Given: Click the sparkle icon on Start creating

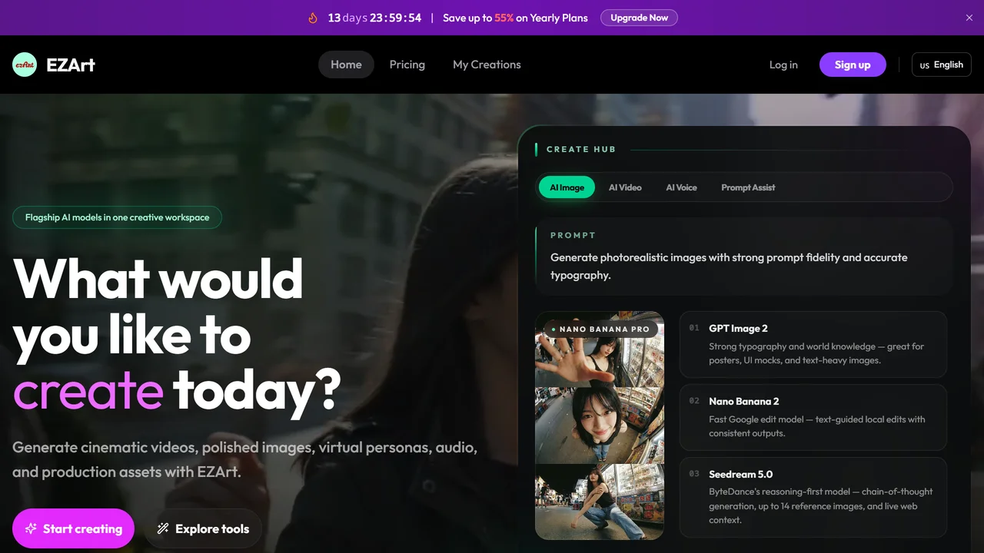Looking at the screenshot, I should [x=31, y=528].
